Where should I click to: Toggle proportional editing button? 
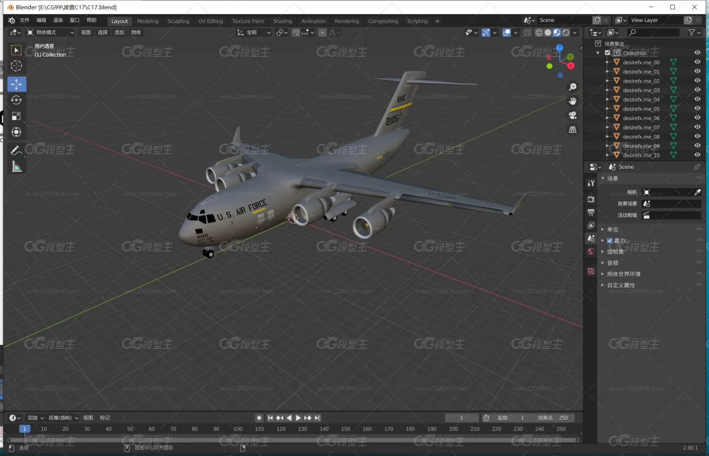point(322,33)
